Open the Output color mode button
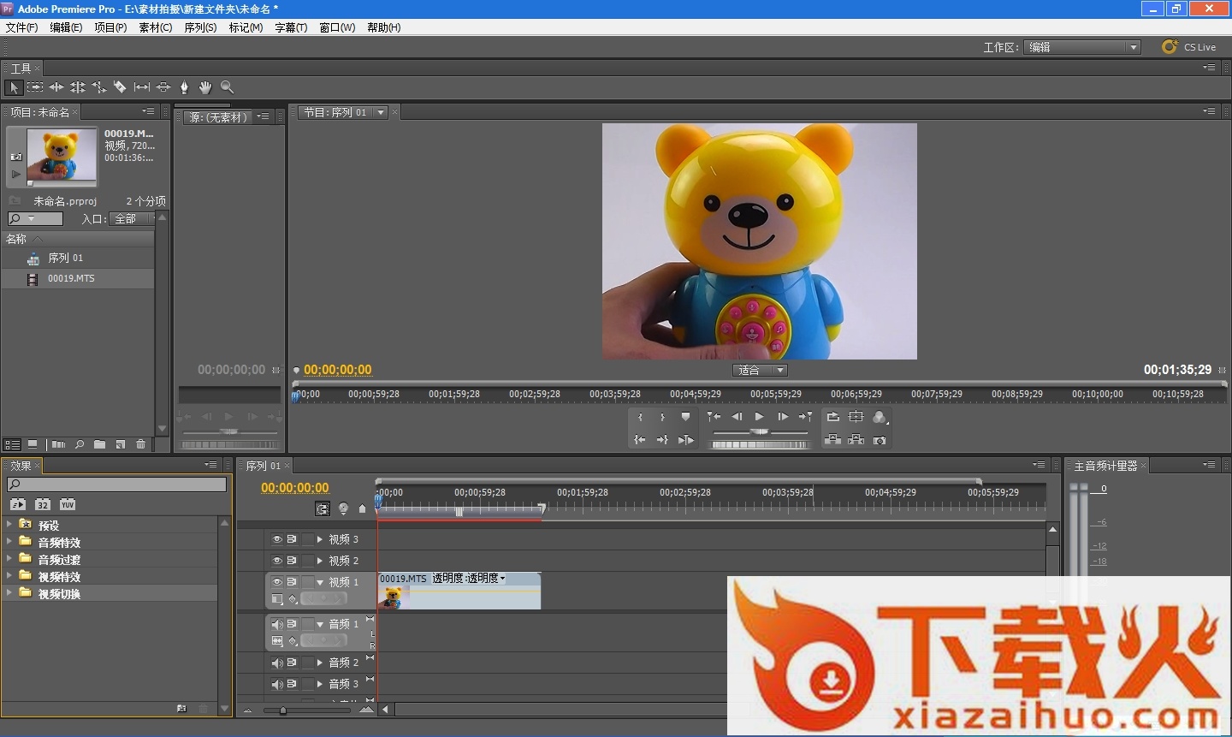The height and width of the screenshot is (737, 1232). 880,417
